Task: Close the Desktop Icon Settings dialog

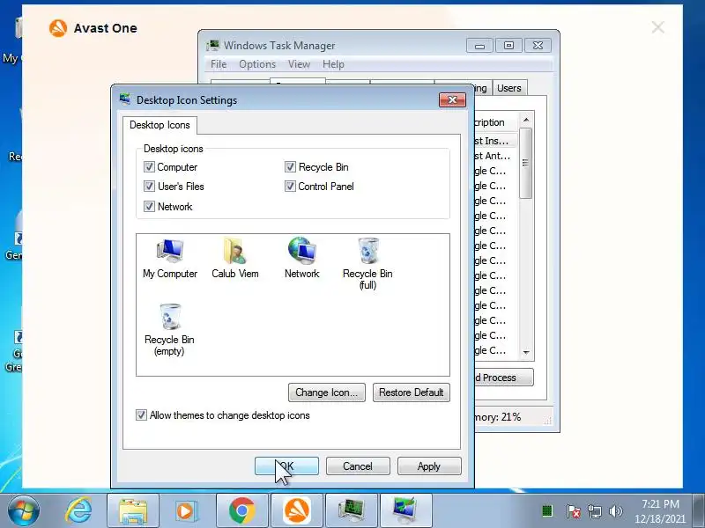Action: 452,99
